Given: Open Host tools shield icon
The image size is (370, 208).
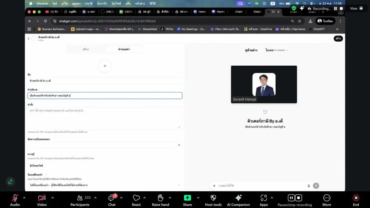Looking at the screenshot, I should [213, 198].
